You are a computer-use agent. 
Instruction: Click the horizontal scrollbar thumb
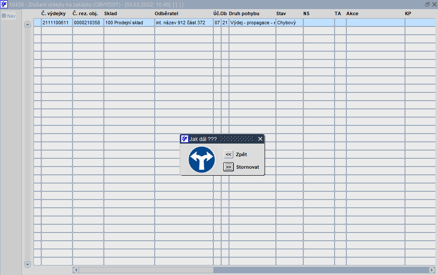pos(146,270)
